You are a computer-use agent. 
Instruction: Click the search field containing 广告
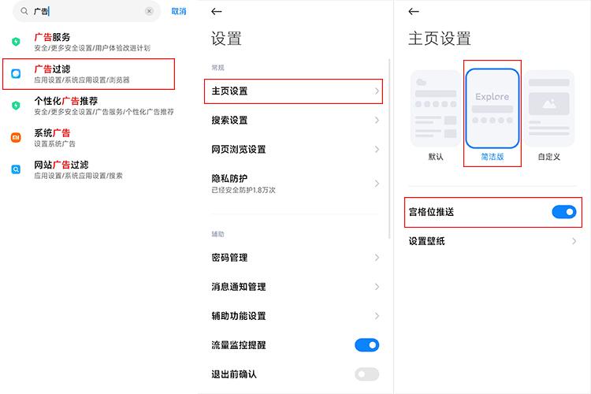[87, 11]
